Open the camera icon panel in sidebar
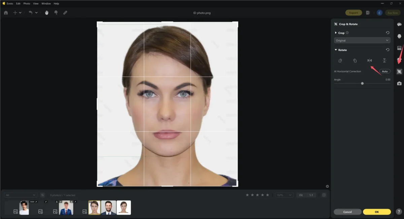This screenshot has width=404, height=219. point(399,83)
